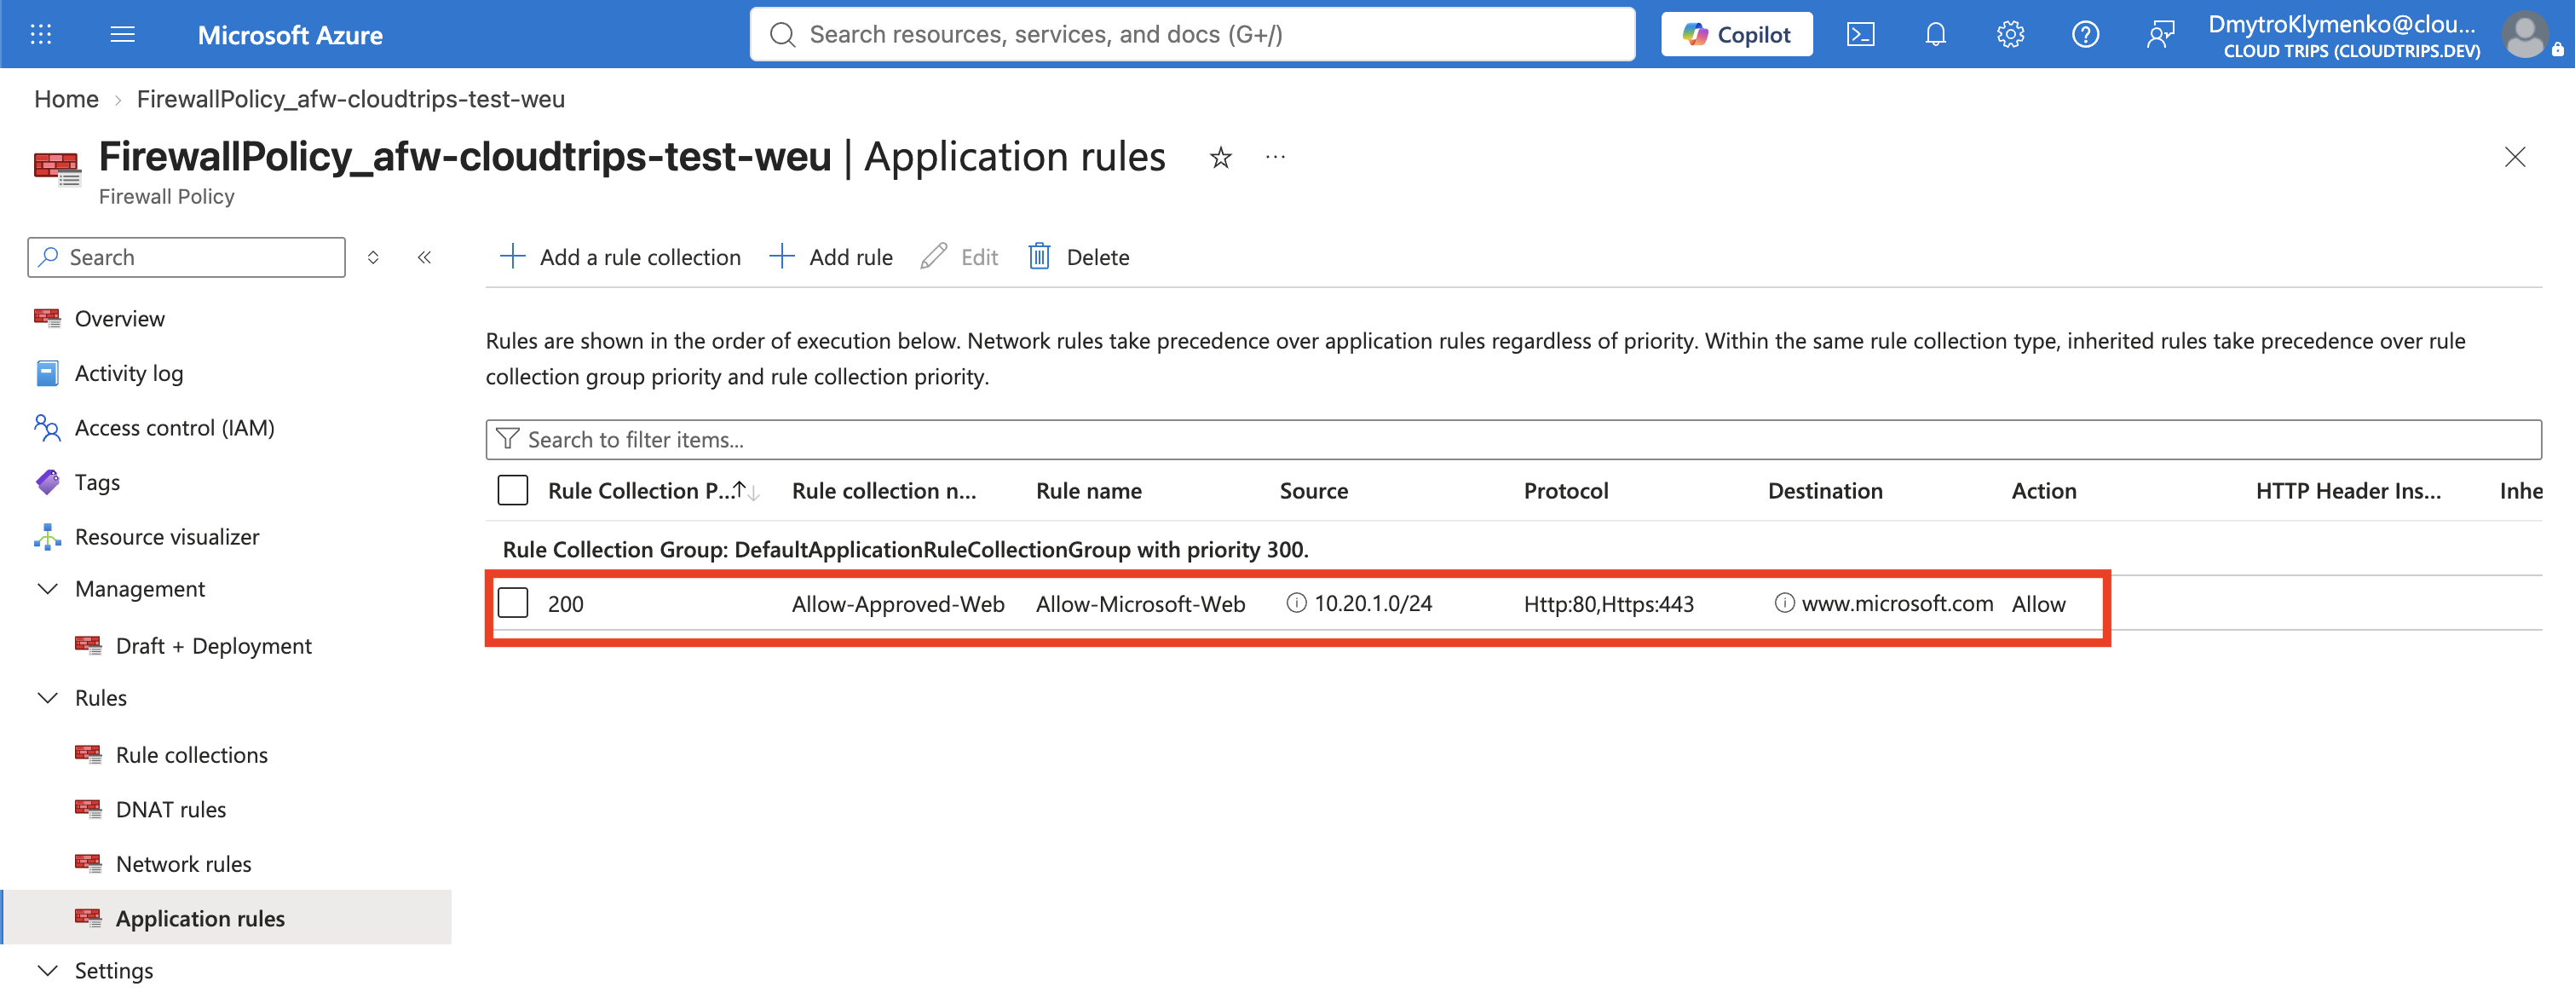Open Access control (IAM)
This screenshot has width=2575, height=1004.
click(x=175, y=428)
